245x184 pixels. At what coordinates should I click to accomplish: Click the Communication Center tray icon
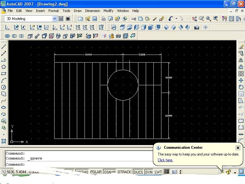coord(222,172)
